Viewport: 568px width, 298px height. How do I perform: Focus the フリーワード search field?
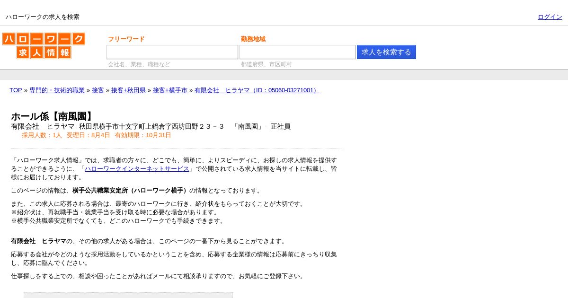pyautogui.click(x=172, y=52)
